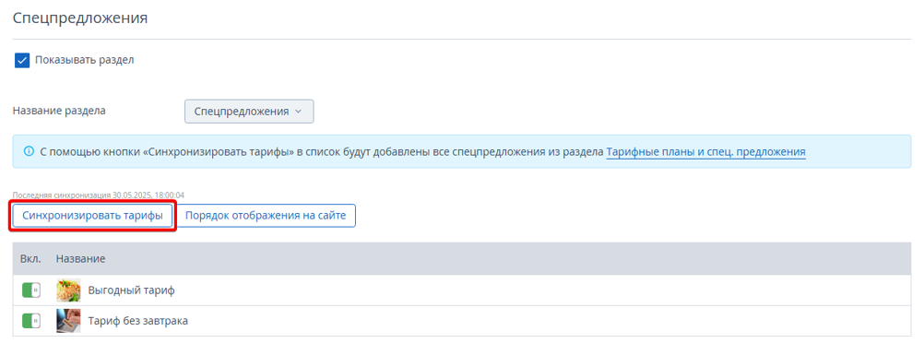Click the info icon in the blue banner
The height and width of the screenshot is (355, 924).
click(29, 151)
